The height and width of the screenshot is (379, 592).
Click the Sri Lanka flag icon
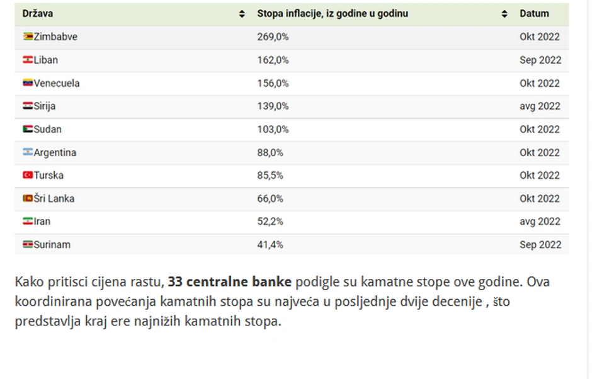pos(28,198)
